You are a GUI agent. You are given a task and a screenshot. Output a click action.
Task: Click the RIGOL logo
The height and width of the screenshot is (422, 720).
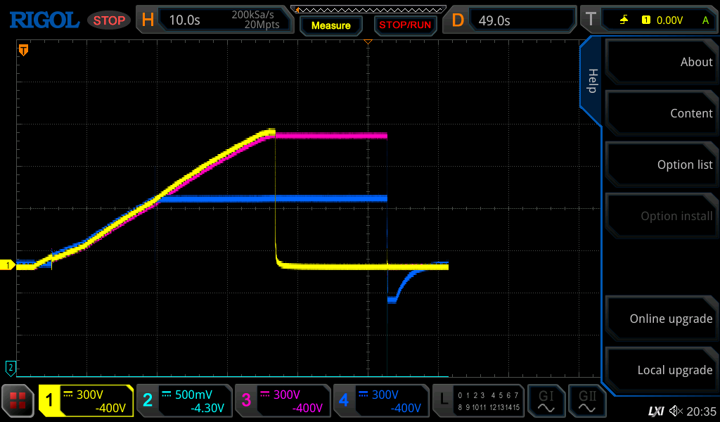click(44, 20)
